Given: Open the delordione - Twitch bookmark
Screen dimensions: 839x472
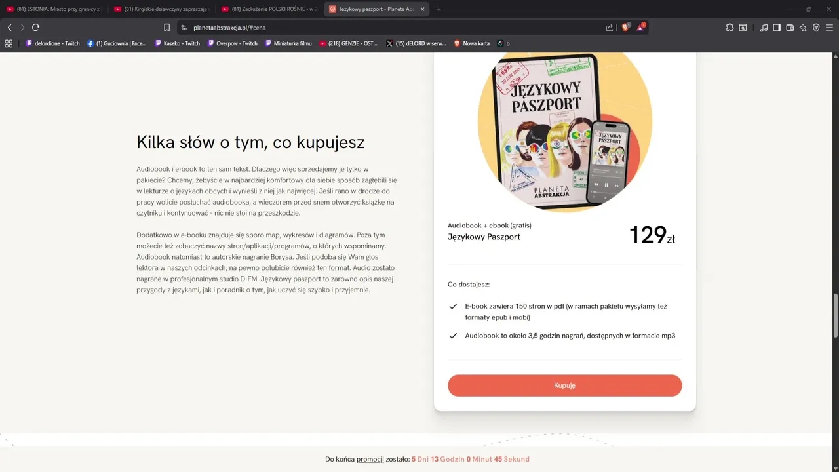Looking at the screenshot, I should (x=52, y=43).
